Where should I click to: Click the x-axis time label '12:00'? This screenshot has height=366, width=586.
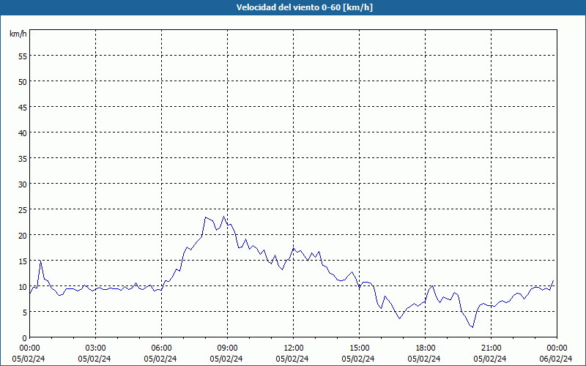tap(294, 348)
